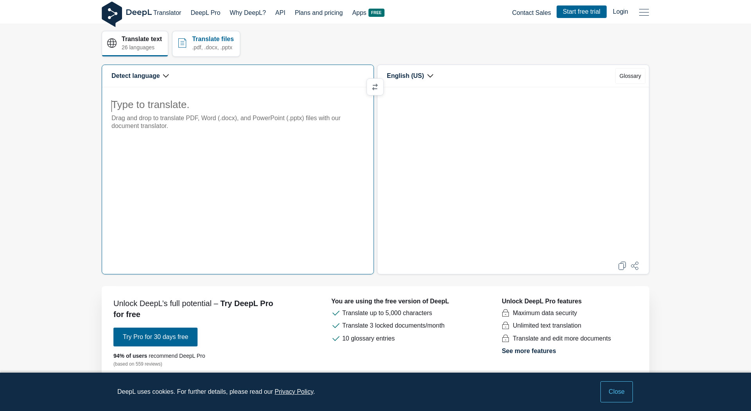Viewport: 751px width, 411px height.
Task: Expand the Detect language dropdown
Action: 140,76
